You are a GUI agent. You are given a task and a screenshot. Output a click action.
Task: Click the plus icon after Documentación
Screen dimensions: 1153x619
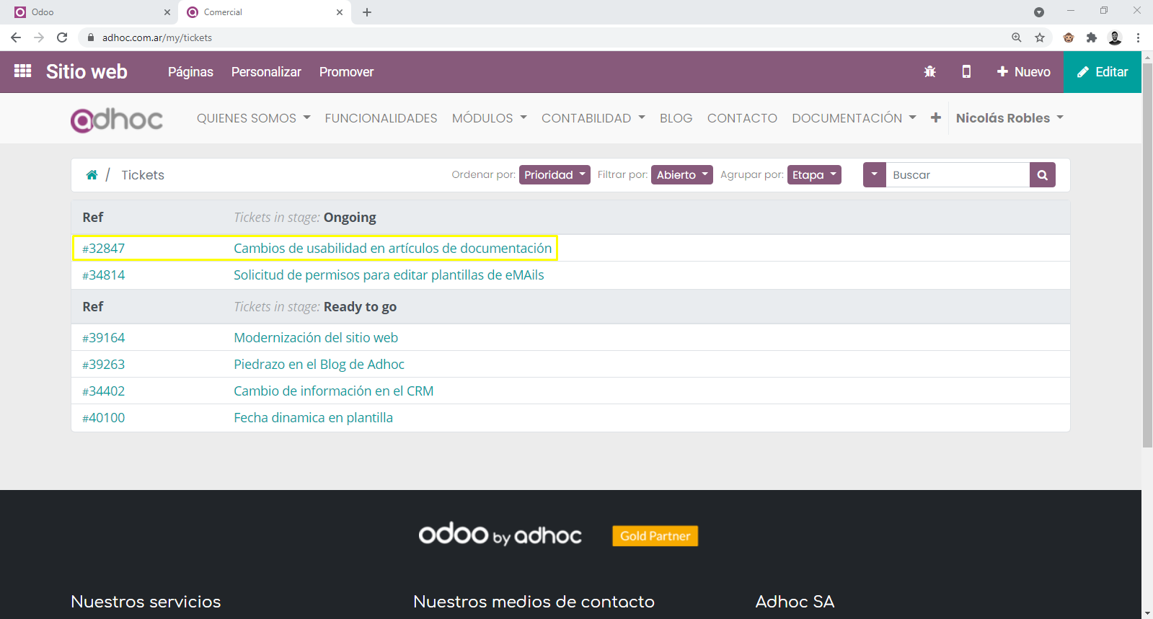pos(935,117)
